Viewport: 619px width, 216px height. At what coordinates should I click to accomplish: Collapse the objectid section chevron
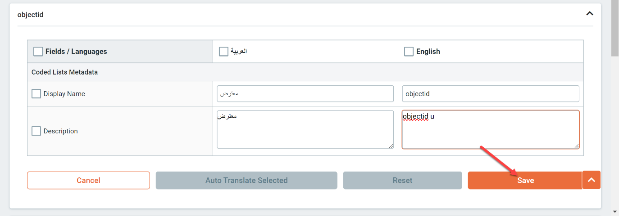(589, 13)
